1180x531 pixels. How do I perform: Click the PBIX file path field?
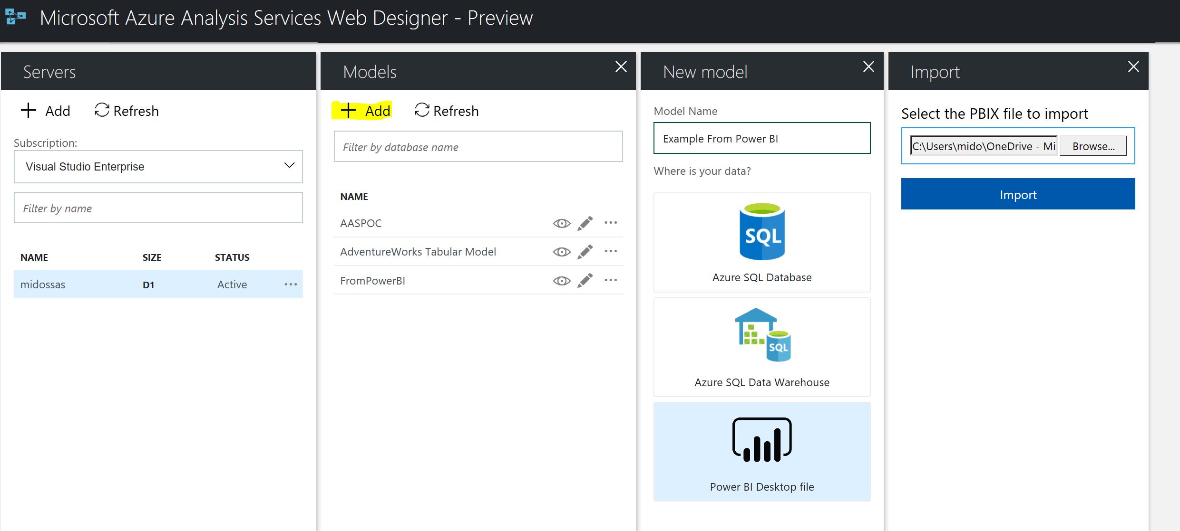(984, 146)
